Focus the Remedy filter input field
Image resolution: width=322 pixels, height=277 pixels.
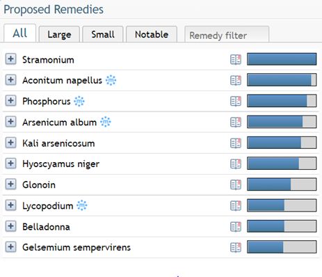227,34
